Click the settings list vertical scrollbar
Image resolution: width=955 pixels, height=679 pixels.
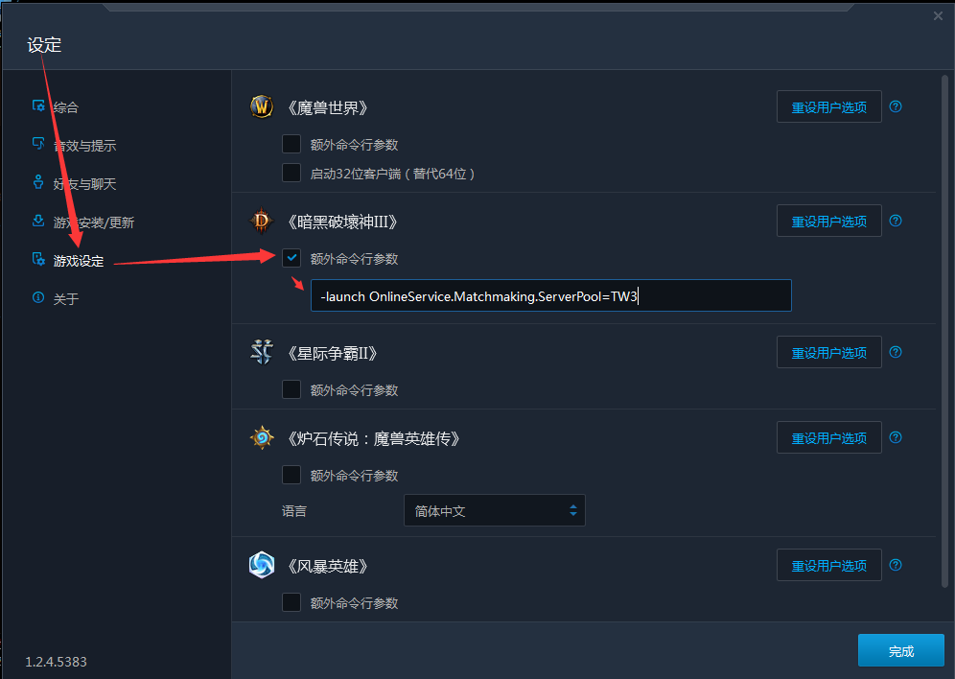(944, 331)
